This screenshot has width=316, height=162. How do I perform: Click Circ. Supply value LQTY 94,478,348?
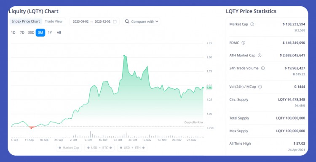(x=292, y=99)
